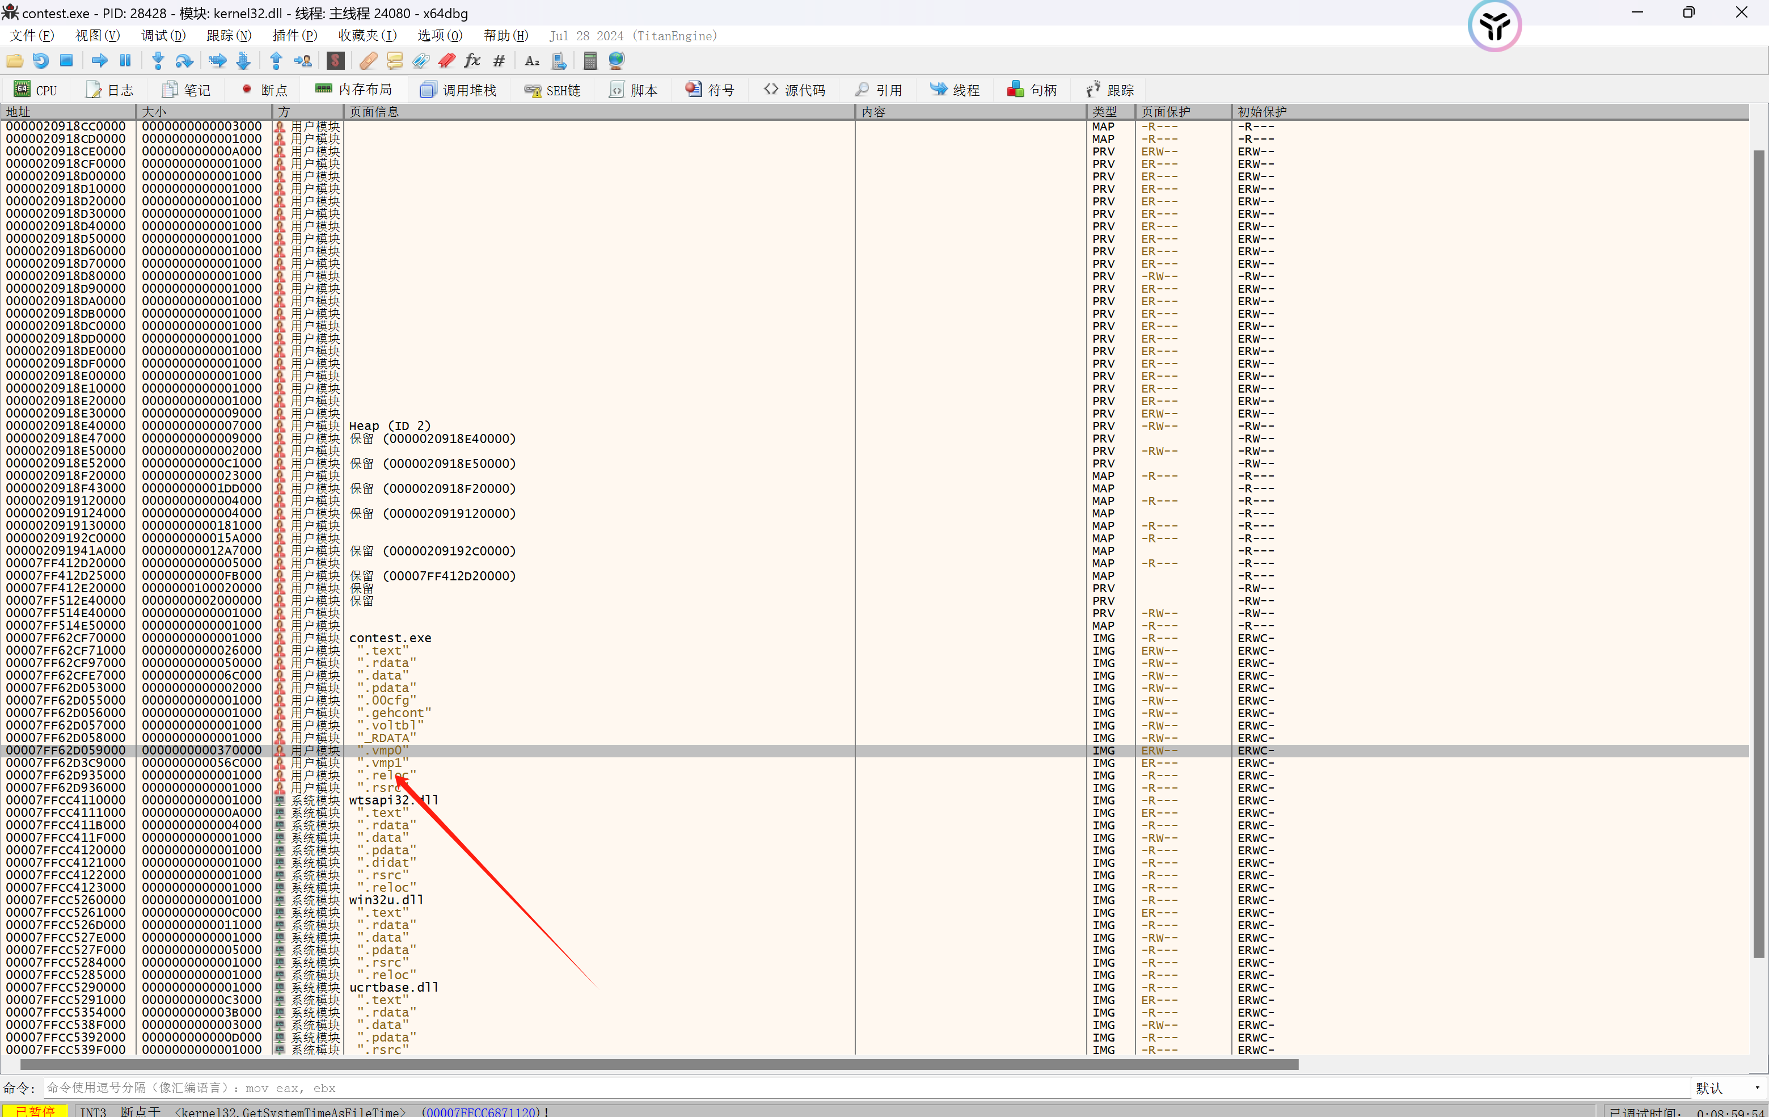Open the 断点 breakpoints tab

[x=264, y=90]
